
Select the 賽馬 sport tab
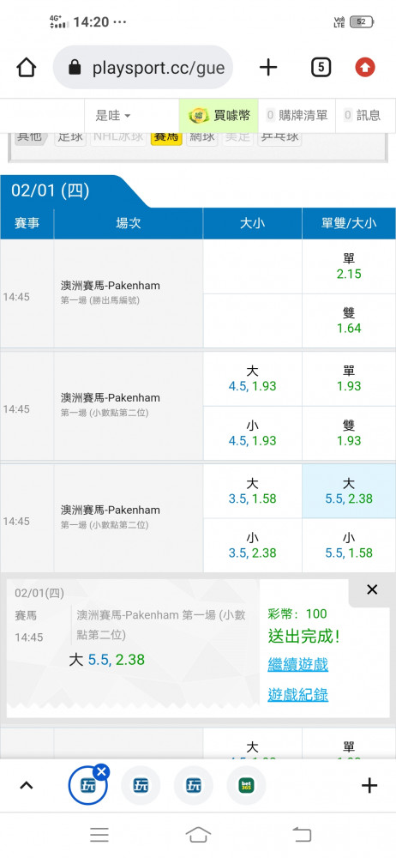(166, 136)
